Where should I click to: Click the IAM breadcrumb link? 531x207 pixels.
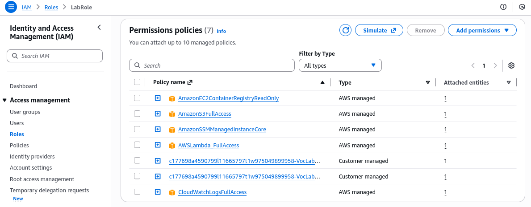pyautogui.click(x=27, y=7)
